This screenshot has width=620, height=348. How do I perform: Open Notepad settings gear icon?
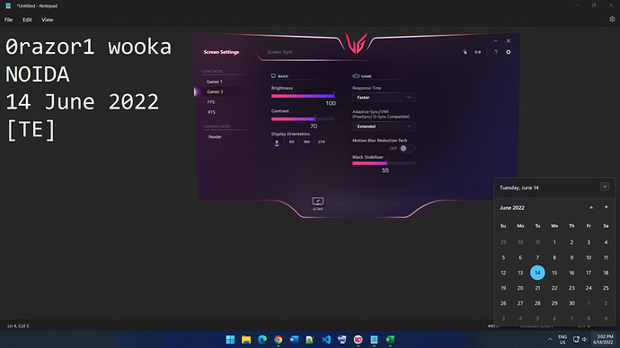pyautogui.click(x=612, y=20)
